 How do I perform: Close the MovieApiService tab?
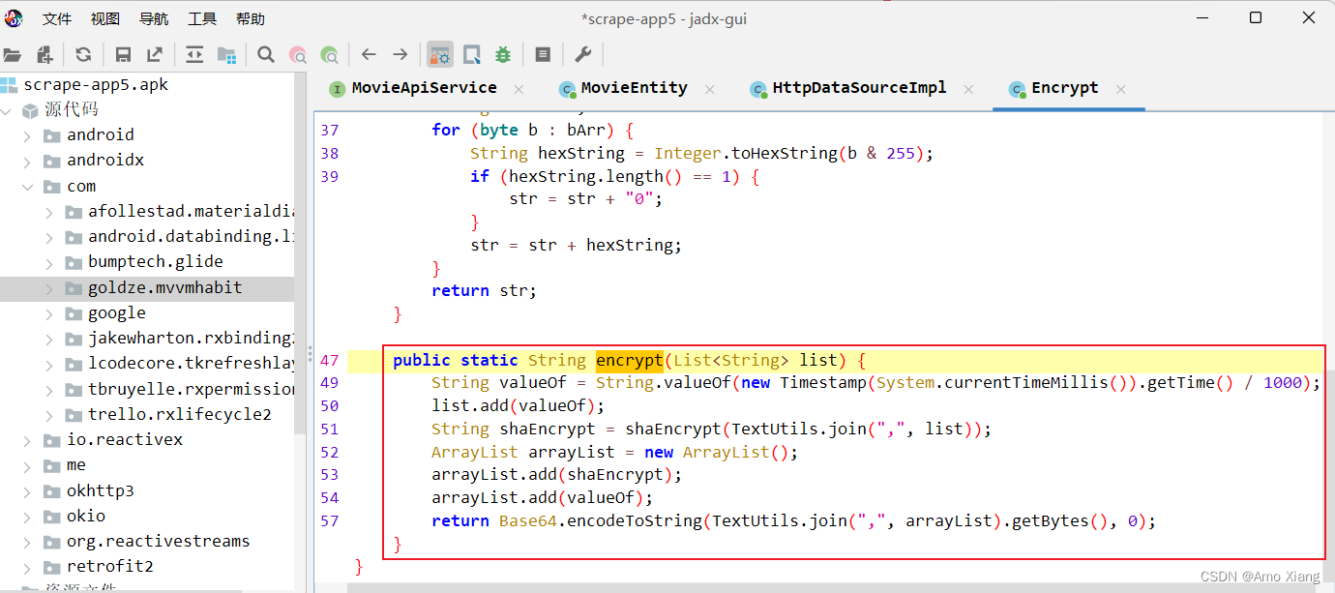click(x=519, y=89)
